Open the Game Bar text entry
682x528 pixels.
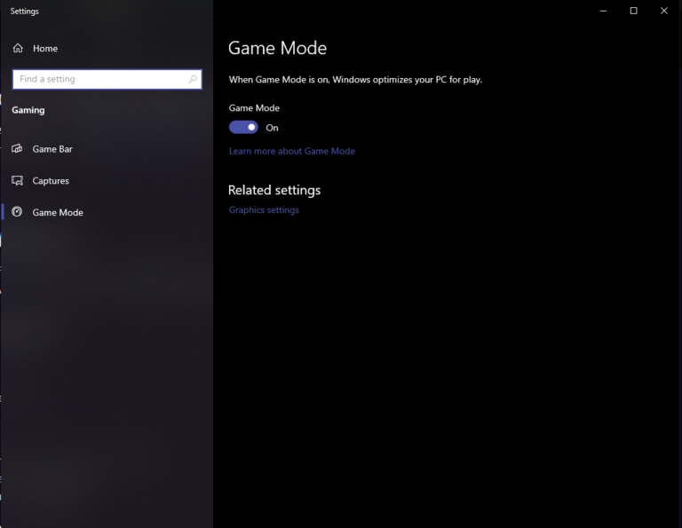click(x=52, y=149)
